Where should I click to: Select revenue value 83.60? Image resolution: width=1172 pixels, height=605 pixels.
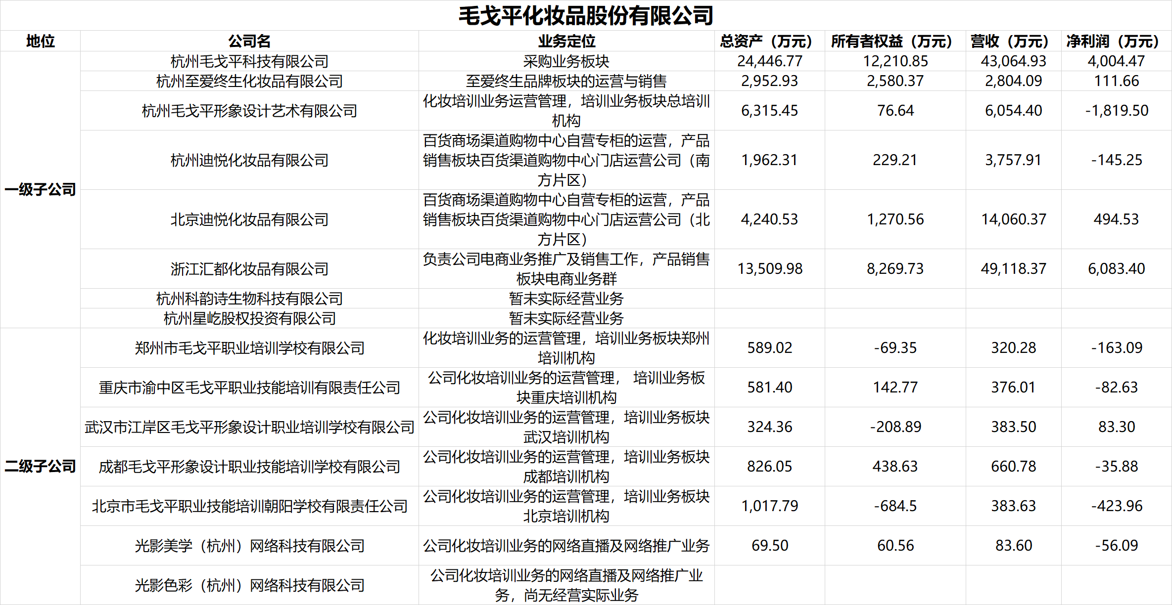coord(1013,546)
